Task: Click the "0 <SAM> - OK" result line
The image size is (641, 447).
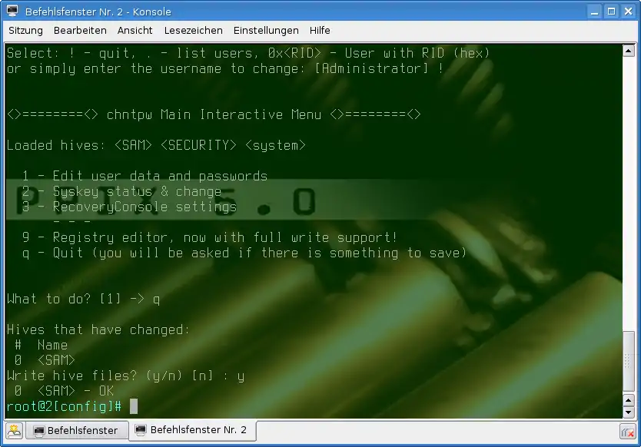Action: 65,391
